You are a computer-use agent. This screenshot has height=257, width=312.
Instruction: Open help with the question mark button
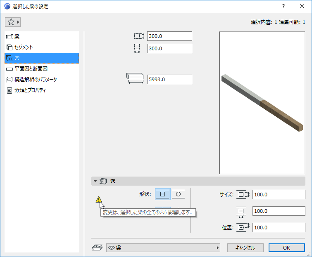pyautogui.click(x=283, y=6)
